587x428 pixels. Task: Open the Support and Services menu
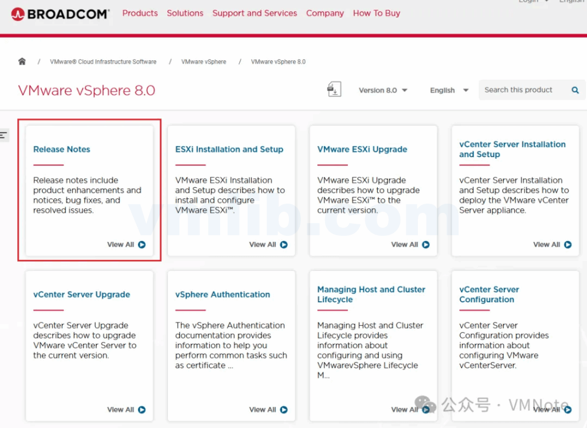click(x=255, y=13)
